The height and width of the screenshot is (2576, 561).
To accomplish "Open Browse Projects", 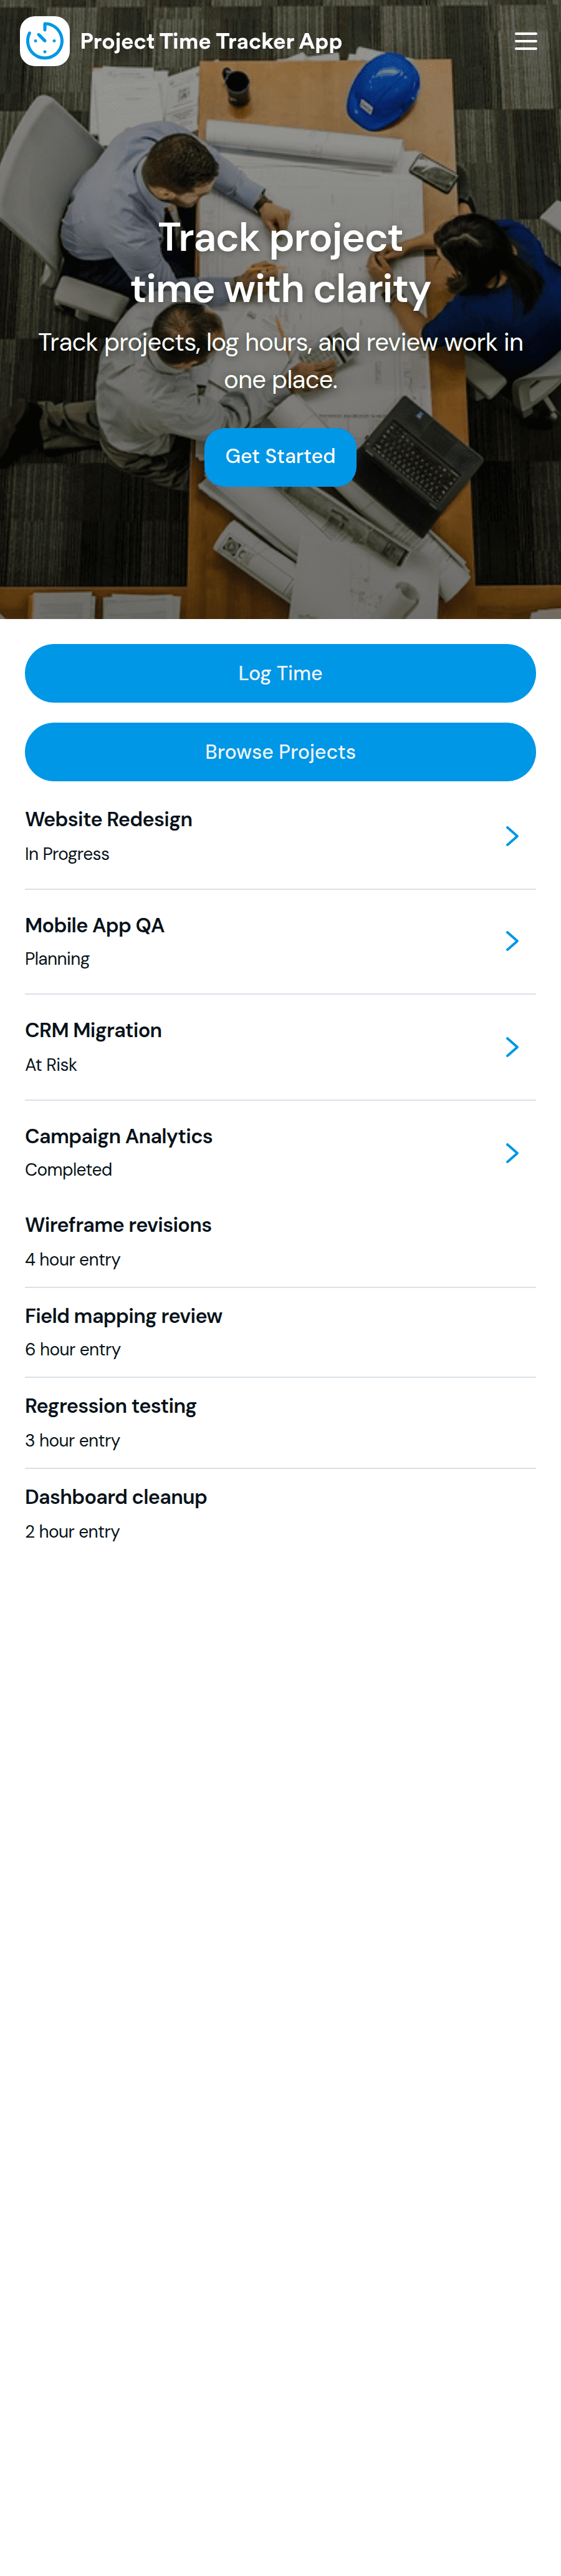I will pos(280,752).
